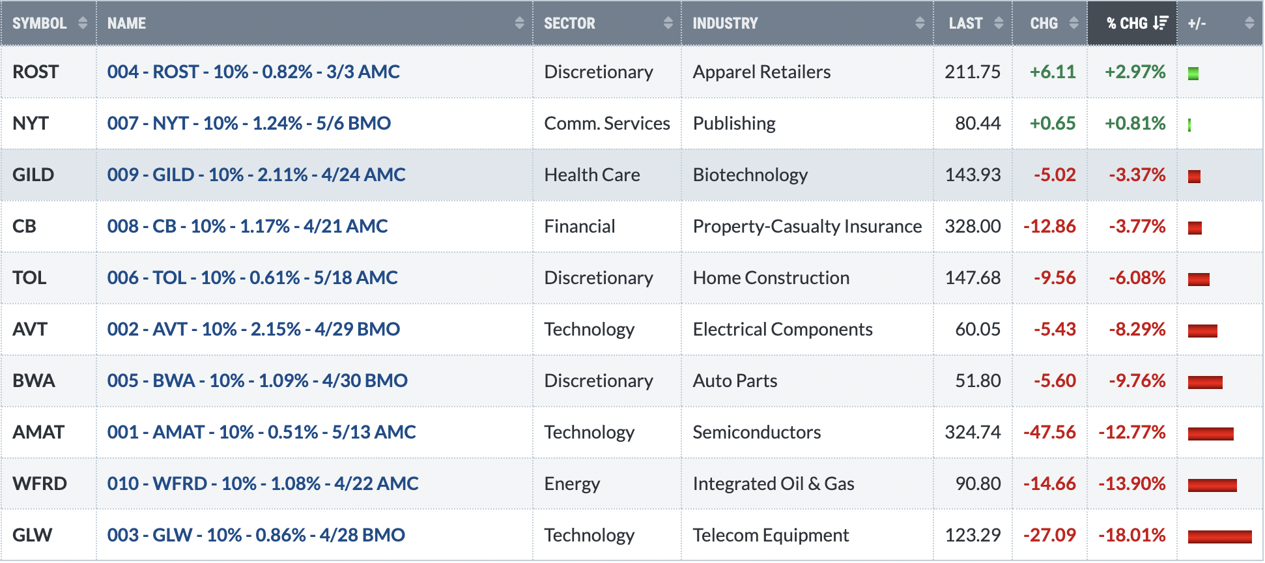
Task: Click the long red bar for GLW
Action: 1219,537
